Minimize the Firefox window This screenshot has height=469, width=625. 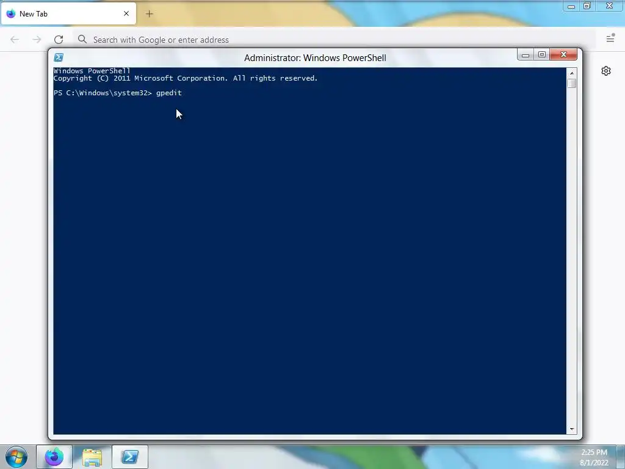coord(571,5)
